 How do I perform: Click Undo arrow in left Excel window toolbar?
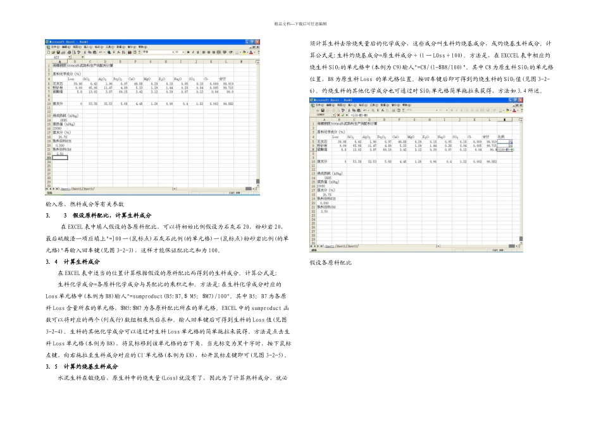point(101,52)
